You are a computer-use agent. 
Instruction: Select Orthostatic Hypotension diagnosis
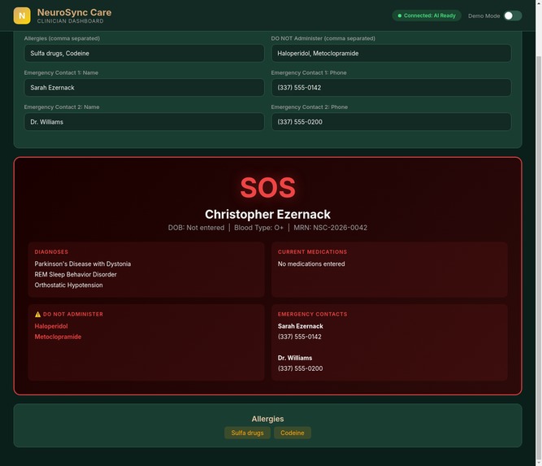pos(68,285)
